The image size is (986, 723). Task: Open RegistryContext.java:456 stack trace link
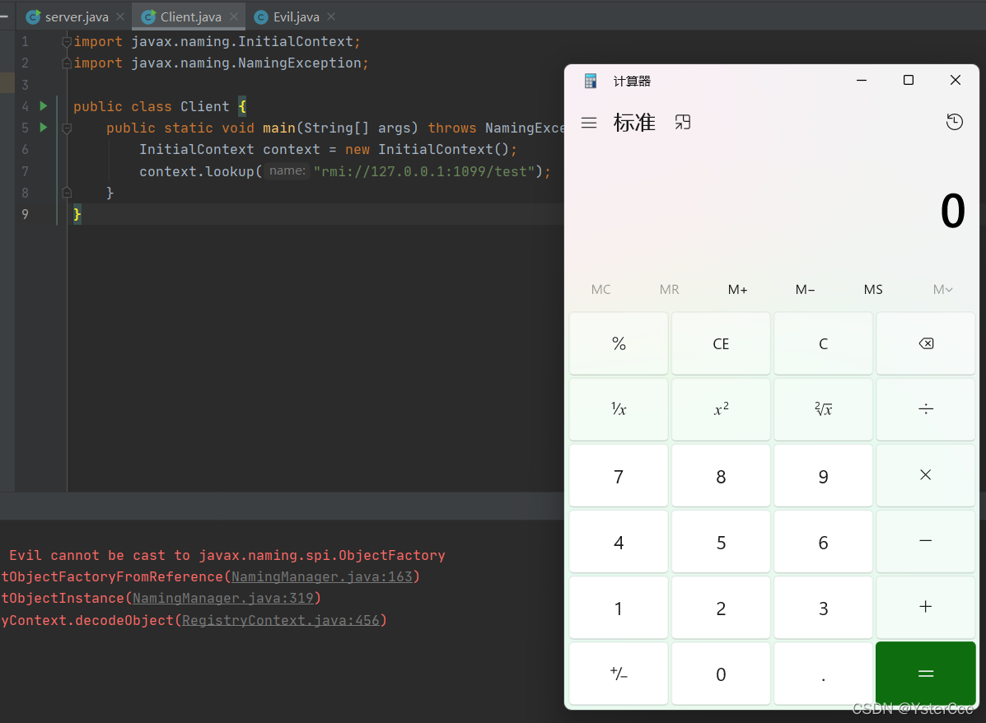(x=280, y=620)
